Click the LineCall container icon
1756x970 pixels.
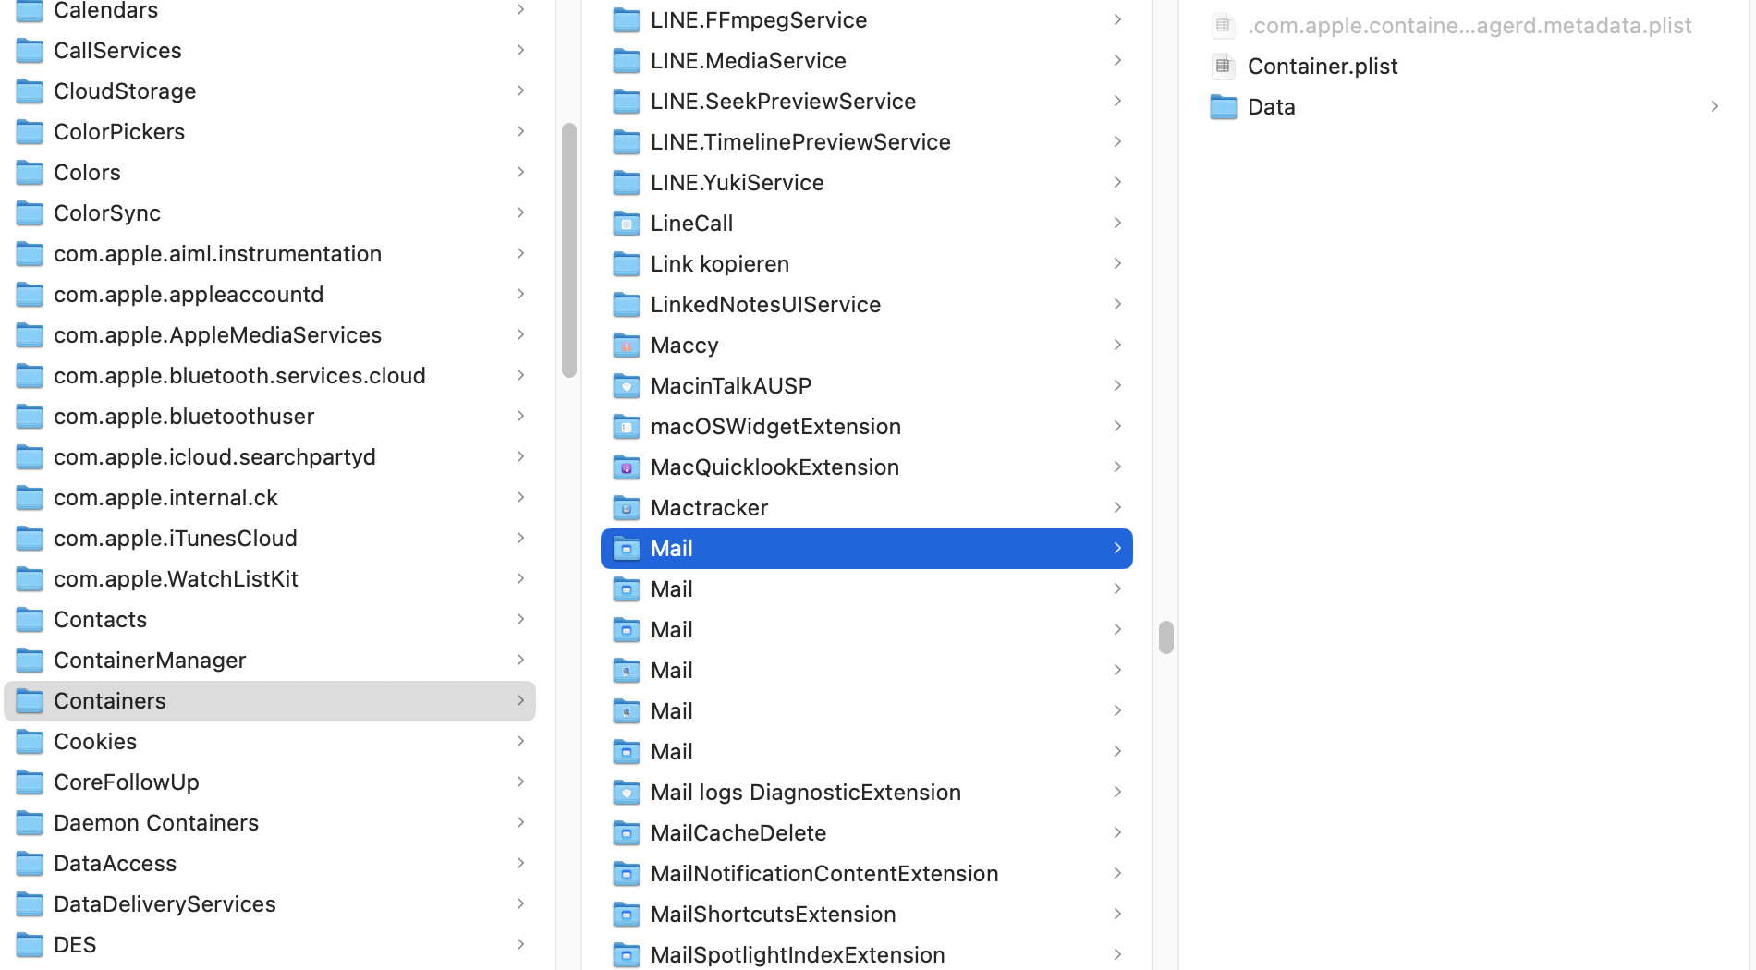click(x=627, y=224)
